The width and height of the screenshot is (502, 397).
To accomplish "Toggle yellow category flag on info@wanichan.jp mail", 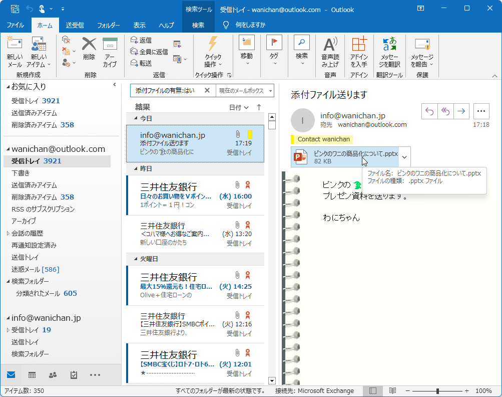I will click(250, 134).
